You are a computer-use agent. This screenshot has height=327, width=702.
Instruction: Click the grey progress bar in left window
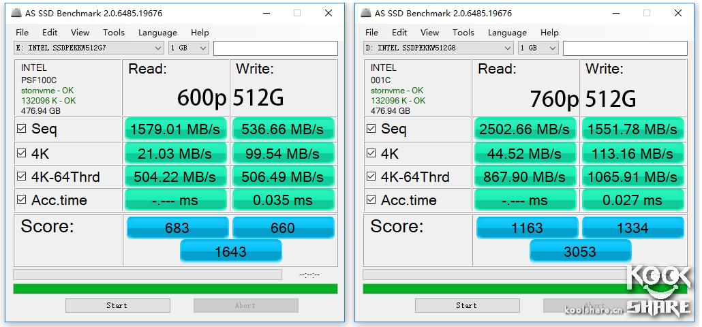pos(148,275)
